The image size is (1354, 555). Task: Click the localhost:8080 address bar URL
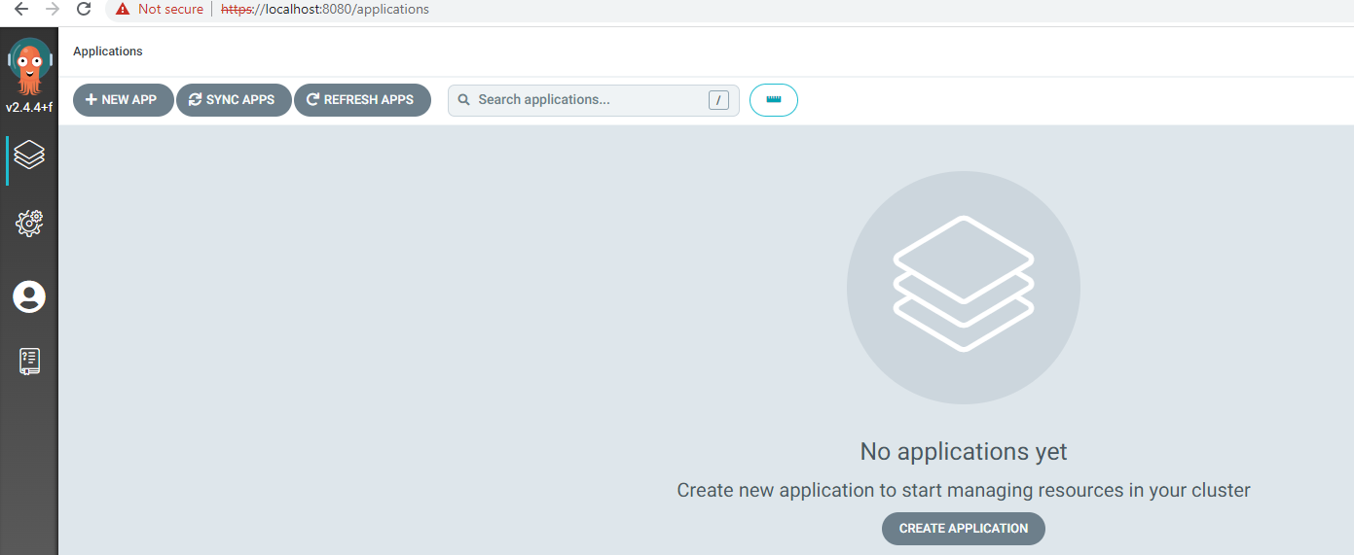pos(325,10)
